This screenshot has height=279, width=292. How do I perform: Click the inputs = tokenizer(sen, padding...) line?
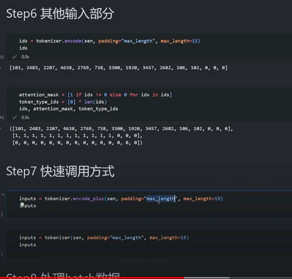coord(104,238)
